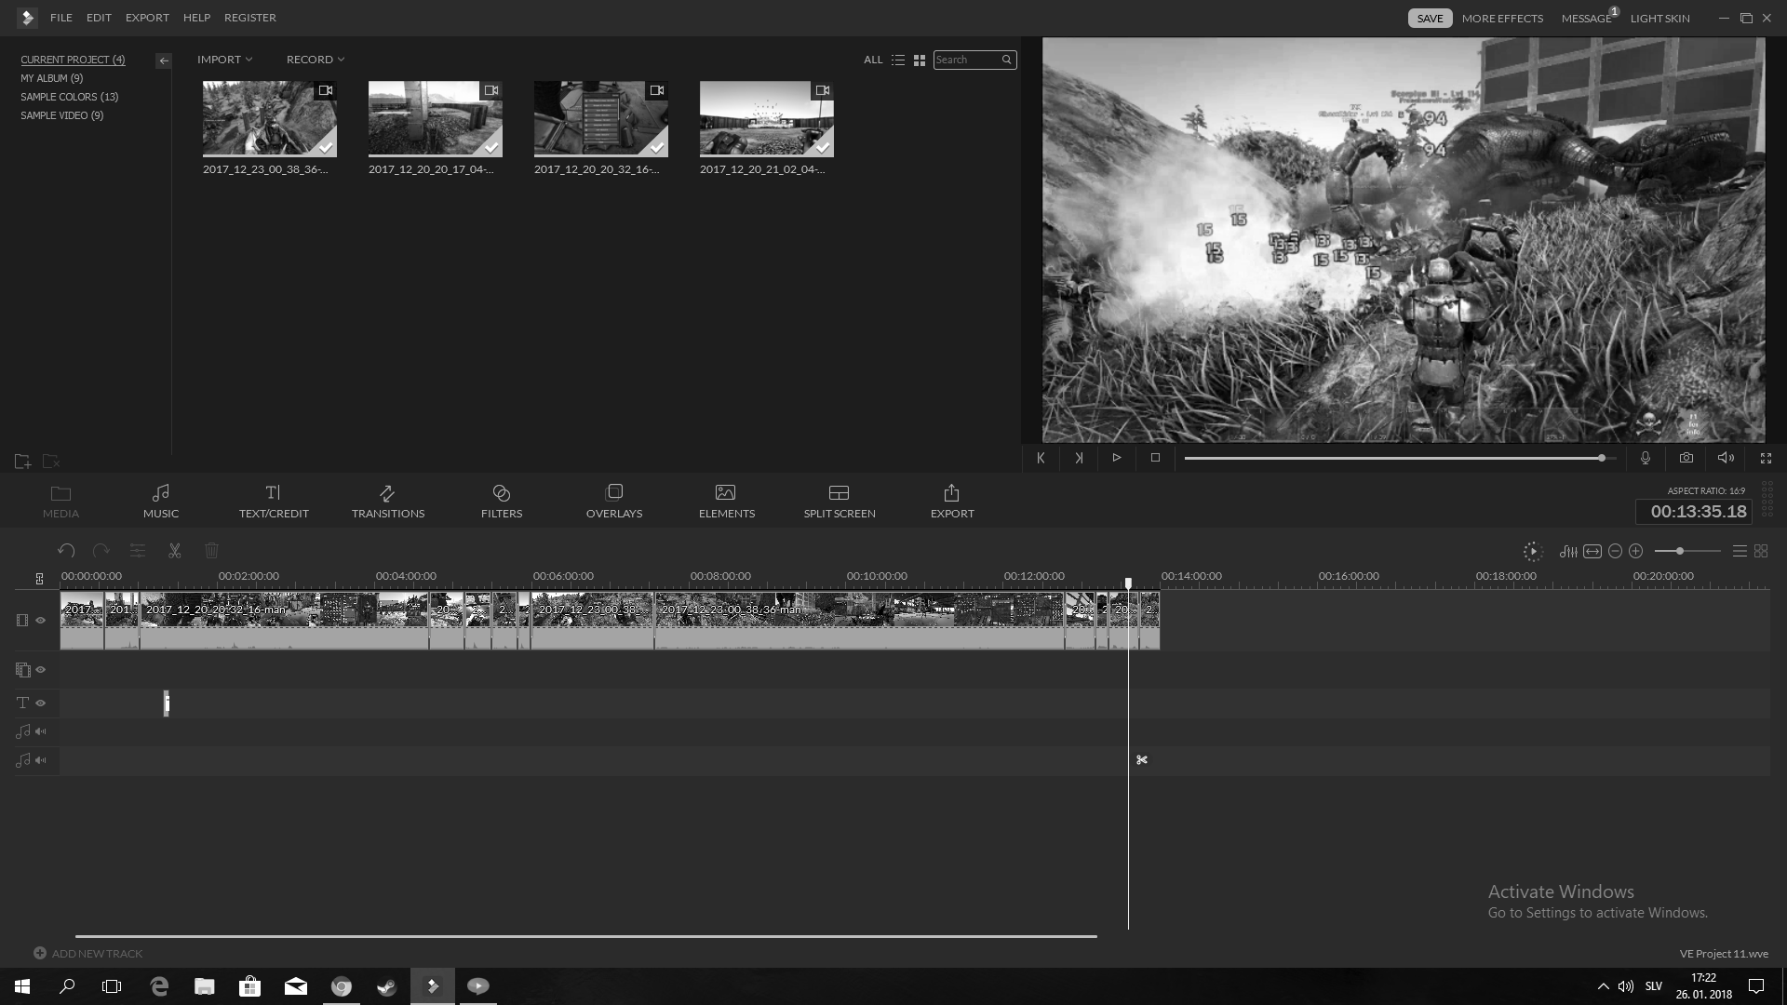Open the Overlays panel
Viewport: 1787px width, 1005px height.
pos(613,501)
